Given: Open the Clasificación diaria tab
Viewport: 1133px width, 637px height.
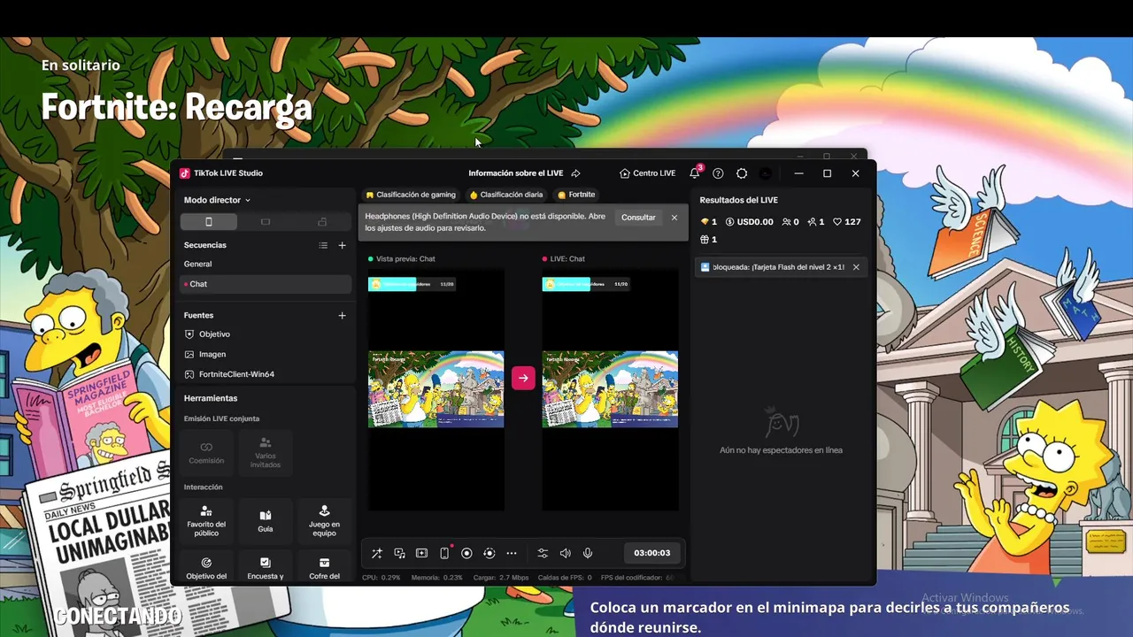Looking at the screenshot, I should pyautogui.click(x=506, y=195).
